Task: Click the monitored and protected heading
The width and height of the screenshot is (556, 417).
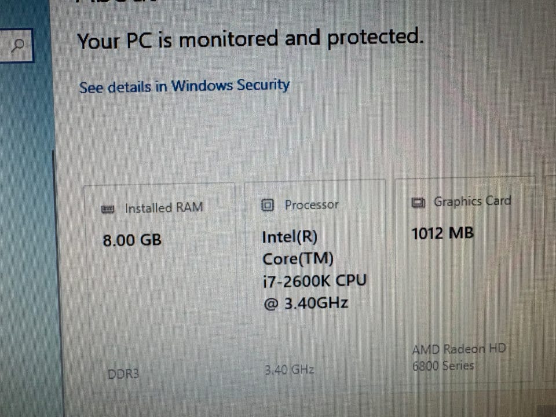Action: [x=250, y=39]
